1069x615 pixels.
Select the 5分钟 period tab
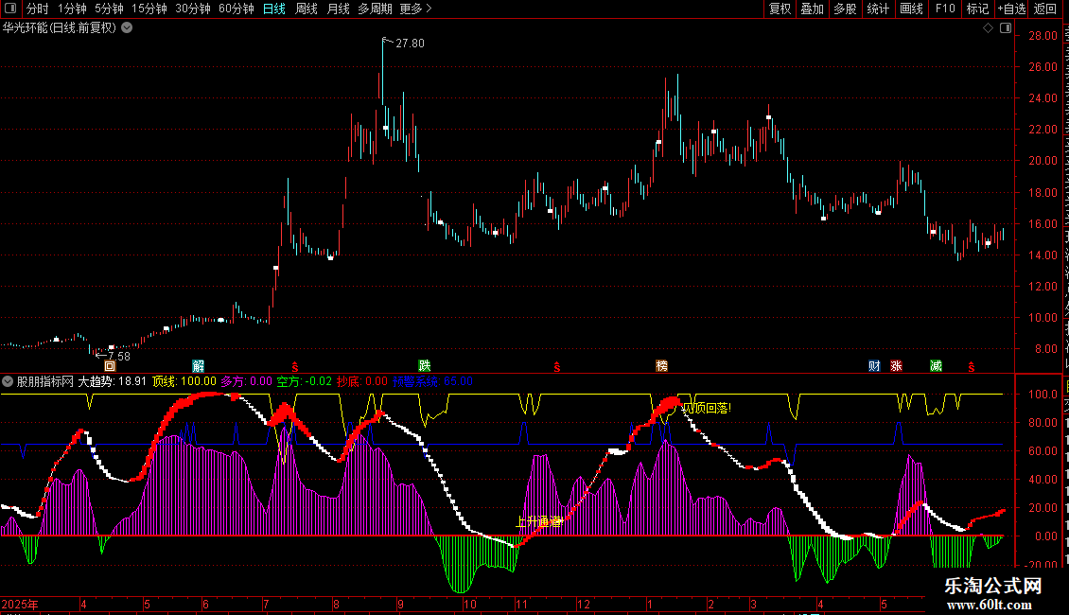click(x=109, y=9)
